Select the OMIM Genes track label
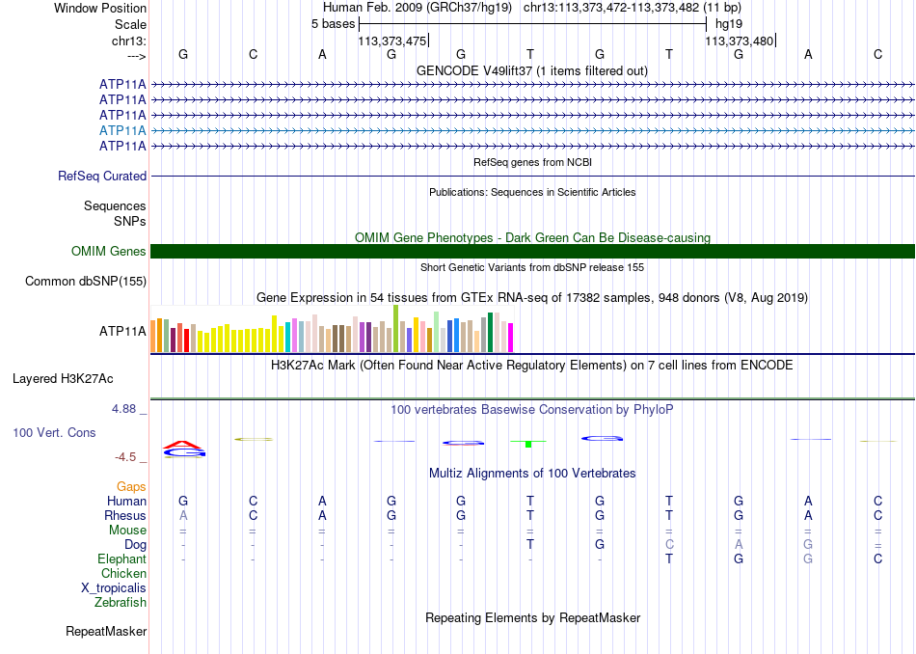916x654 pixels. (109, 252)
